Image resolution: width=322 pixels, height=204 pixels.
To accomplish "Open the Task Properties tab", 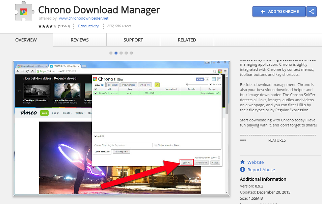I will click(122, 152).
